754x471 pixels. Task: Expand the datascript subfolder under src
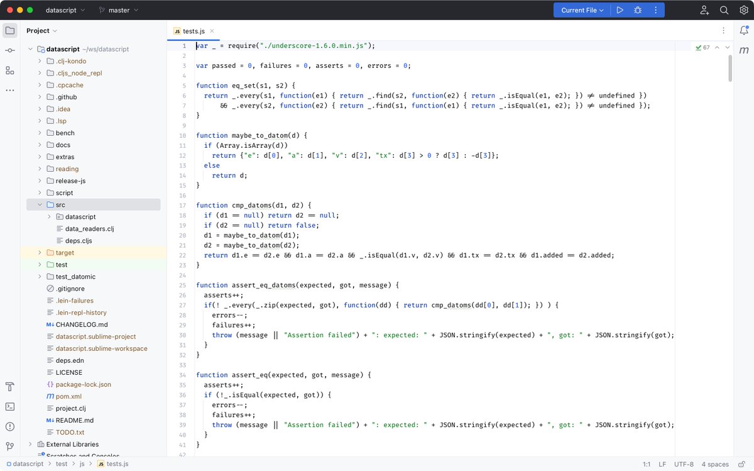[49, 216]
